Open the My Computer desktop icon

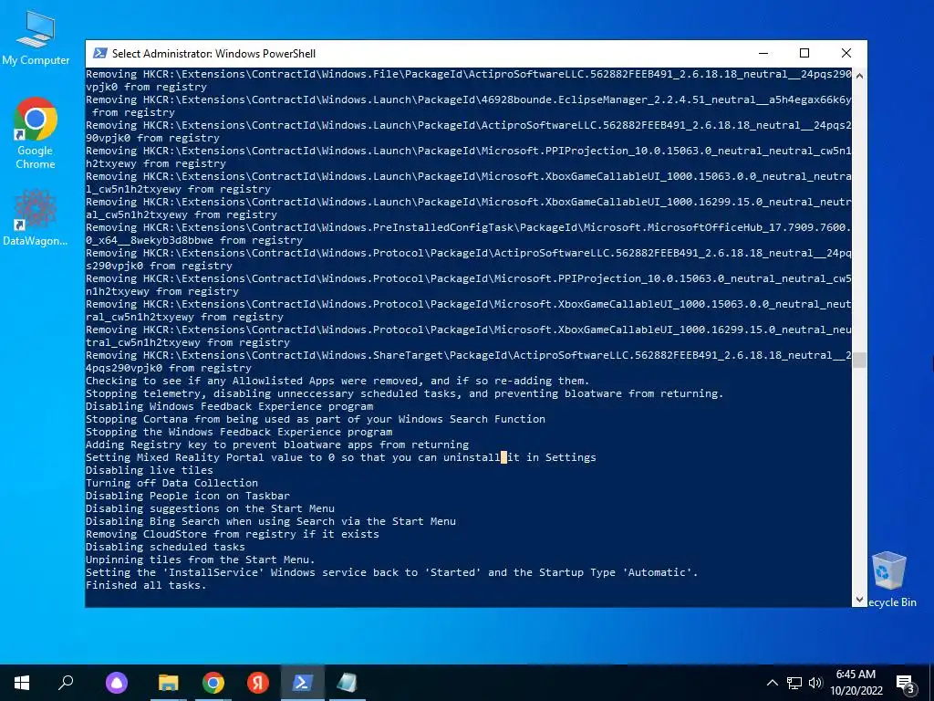coord(36,38)
